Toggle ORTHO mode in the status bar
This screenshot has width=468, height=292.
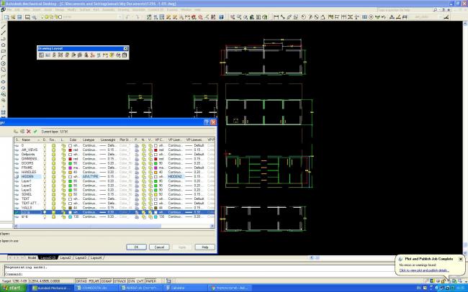82,281
